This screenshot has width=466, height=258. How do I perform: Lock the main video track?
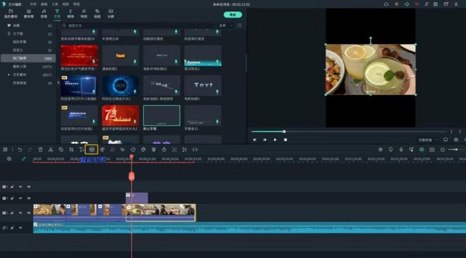[12, 213]
